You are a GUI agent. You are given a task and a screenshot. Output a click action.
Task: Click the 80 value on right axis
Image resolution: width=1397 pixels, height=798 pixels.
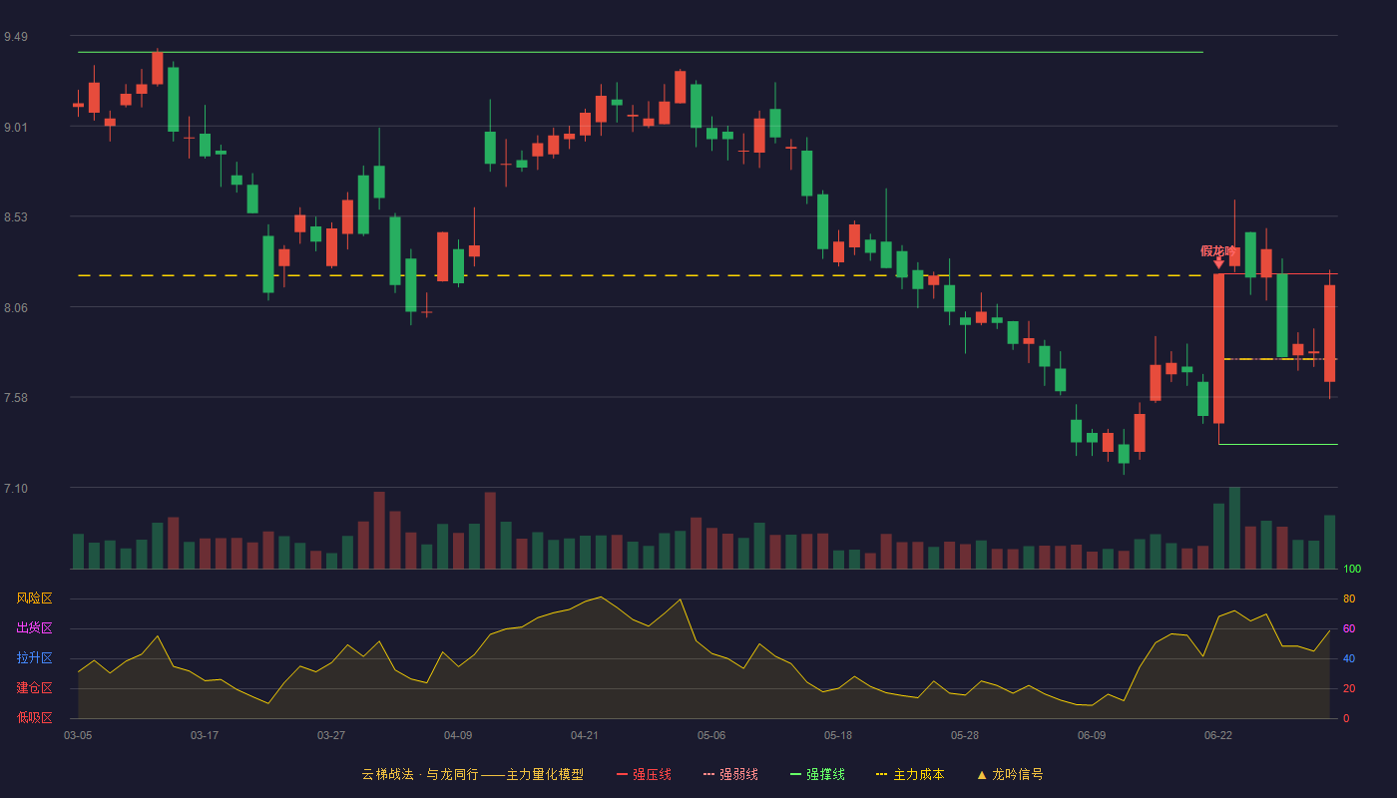point(1349,598)
